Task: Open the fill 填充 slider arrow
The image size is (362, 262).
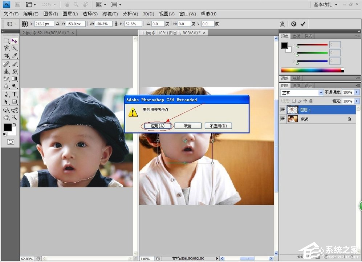Action: (x=357, y=101)
